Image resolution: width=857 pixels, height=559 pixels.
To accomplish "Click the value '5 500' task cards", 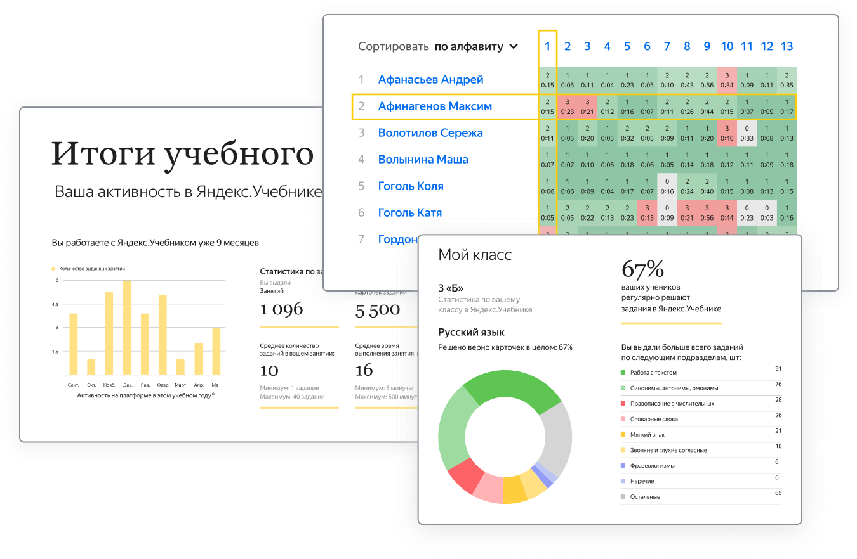I will coord(378,309).
